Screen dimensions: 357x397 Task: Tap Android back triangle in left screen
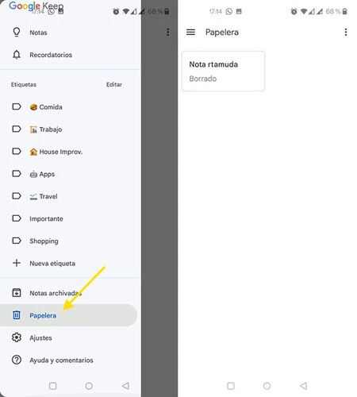pyautogui.click(x=125, y=386)
